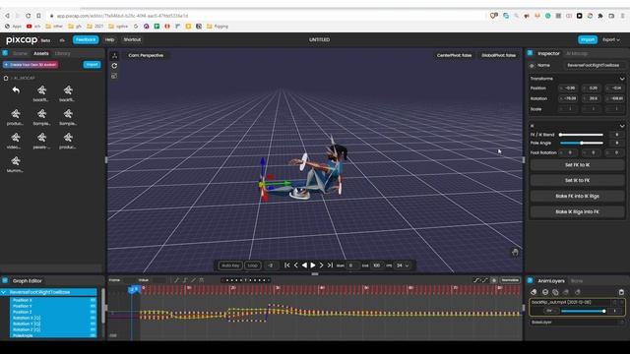Open the home icon in assets breadcrumb
Image resolution: width=630 pixels, height=354 pixels.
[6, 78]
